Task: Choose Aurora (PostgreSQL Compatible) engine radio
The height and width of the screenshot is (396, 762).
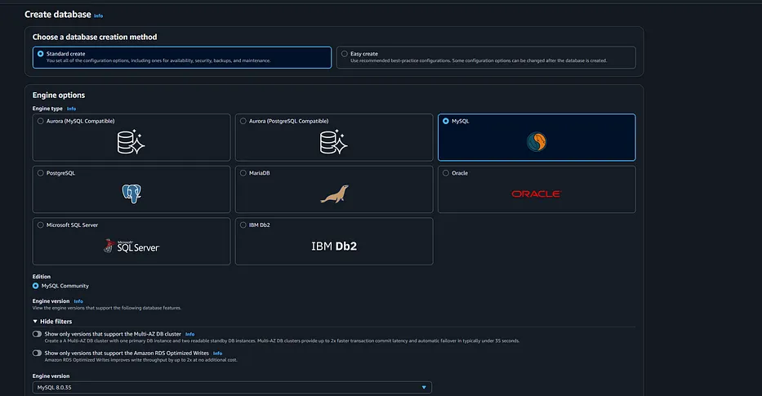Action: tap(243, 121)
